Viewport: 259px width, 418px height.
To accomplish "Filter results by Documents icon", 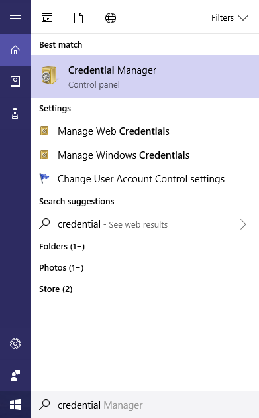I will [79, 18].
